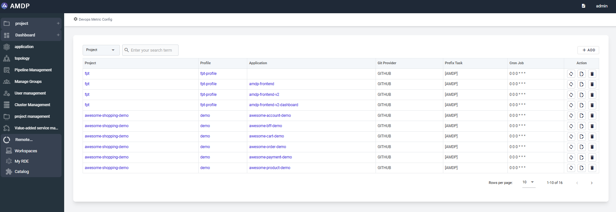Delete the awesome-bff-demo config row
The width and height of the screenshot is (616, 212).
pos(592,126)
